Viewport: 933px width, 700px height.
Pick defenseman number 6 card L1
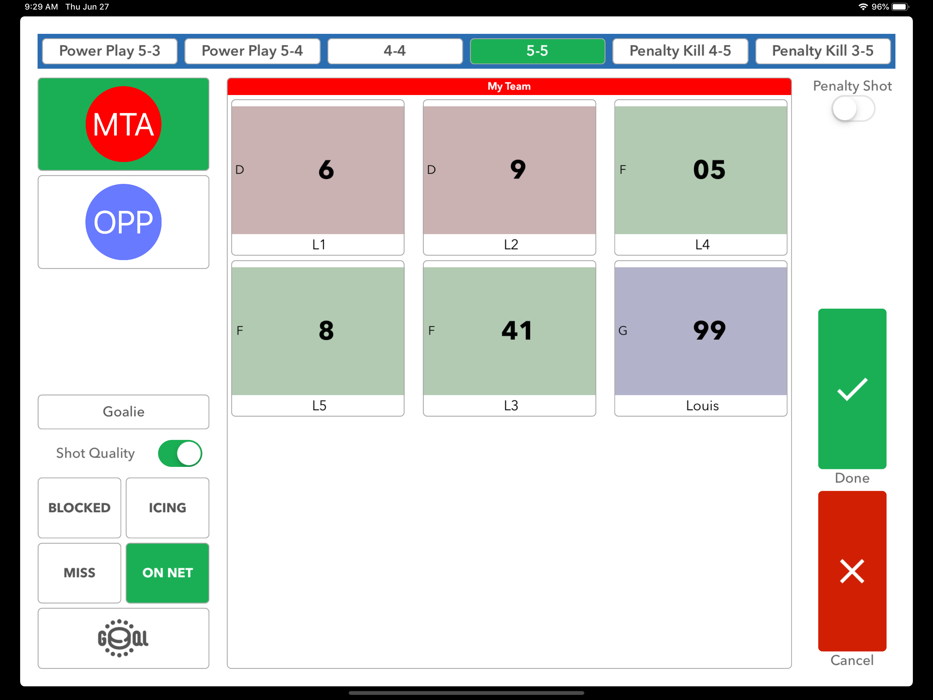(x=318, y=177)
